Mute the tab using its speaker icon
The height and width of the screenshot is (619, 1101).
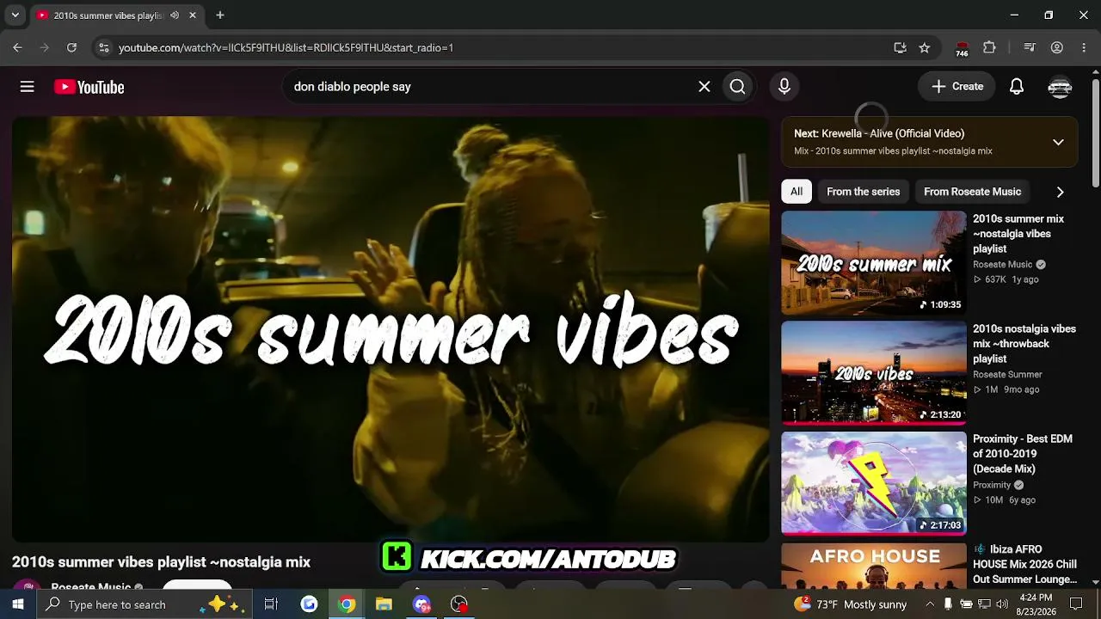tap(175, 15)
